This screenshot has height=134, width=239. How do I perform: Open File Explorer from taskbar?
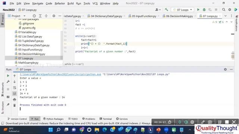(x=97, y=130)
